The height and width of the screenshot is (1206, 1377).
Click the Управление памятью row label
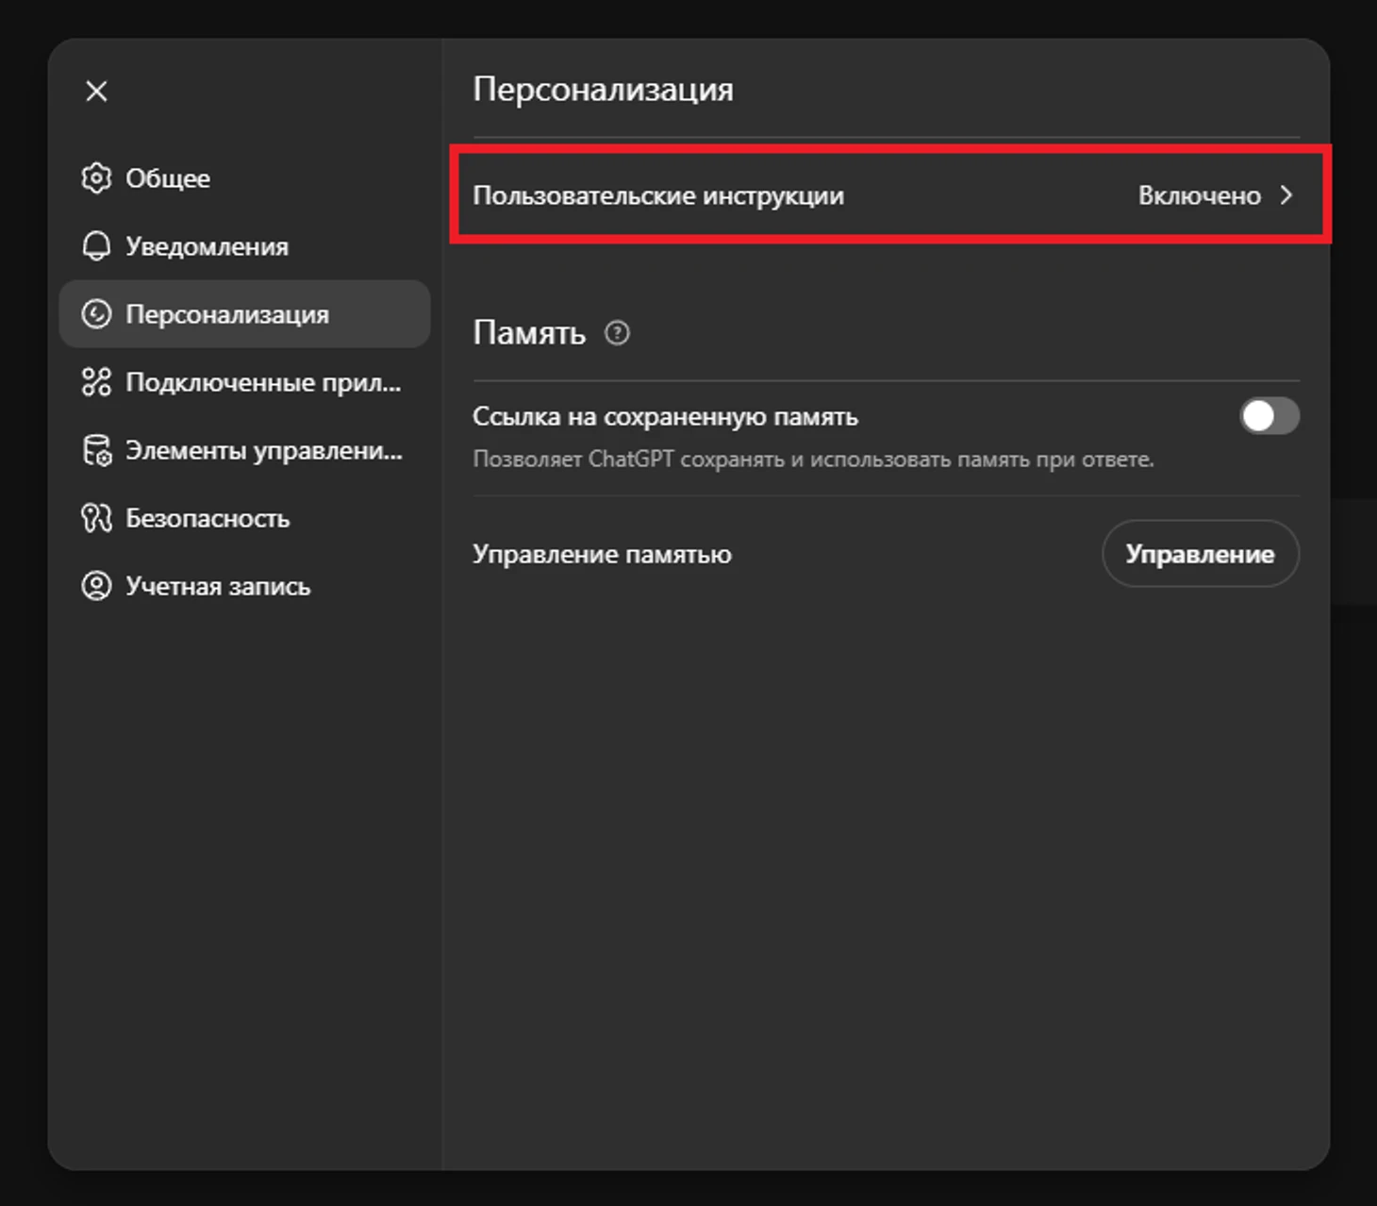(602, 554)
